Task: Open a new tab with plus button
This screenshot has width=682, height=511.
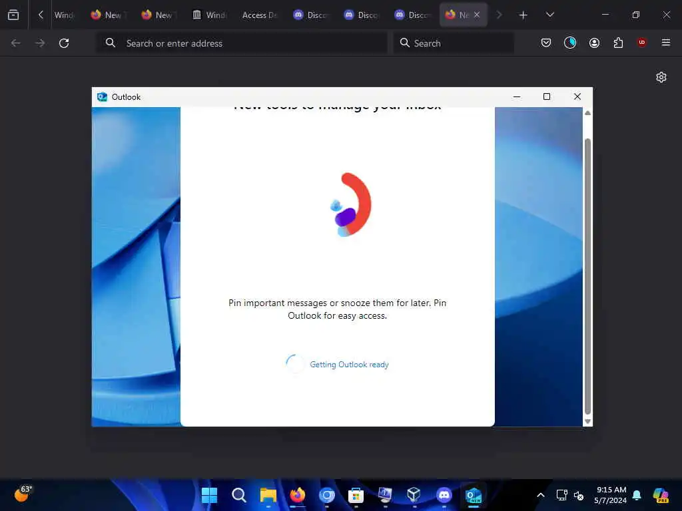Action: [523, 15]
